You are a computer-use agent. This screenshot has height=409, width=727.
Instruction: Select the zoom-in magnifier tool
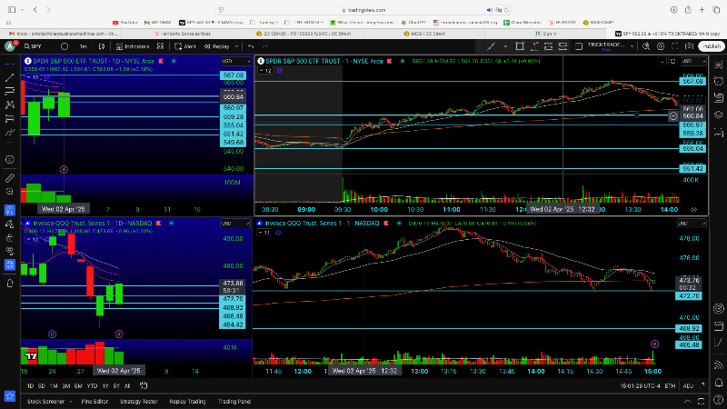[10, 192]
